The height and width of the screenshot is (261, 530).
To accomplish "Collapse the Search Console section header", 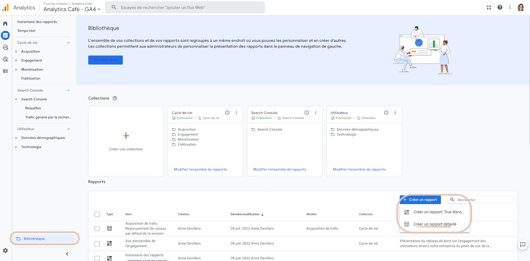I will (68, 90).
